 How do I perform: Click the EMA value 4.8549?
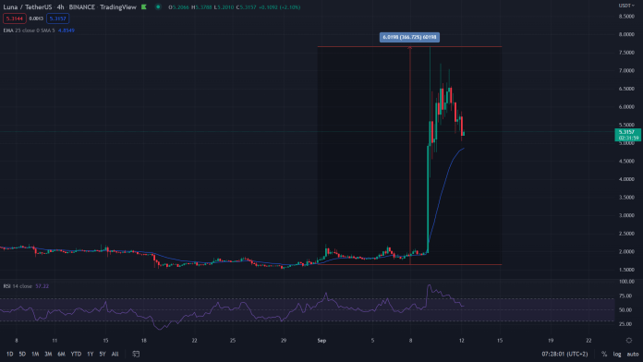click(67, 30)
